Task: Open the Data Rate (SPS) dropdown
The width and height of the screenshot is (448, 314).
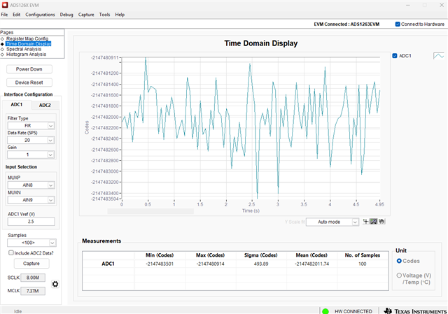Action: click(31, 140)
